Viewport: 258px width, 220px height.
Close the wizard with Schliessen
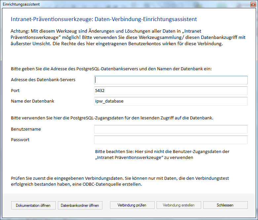point(225,205)
